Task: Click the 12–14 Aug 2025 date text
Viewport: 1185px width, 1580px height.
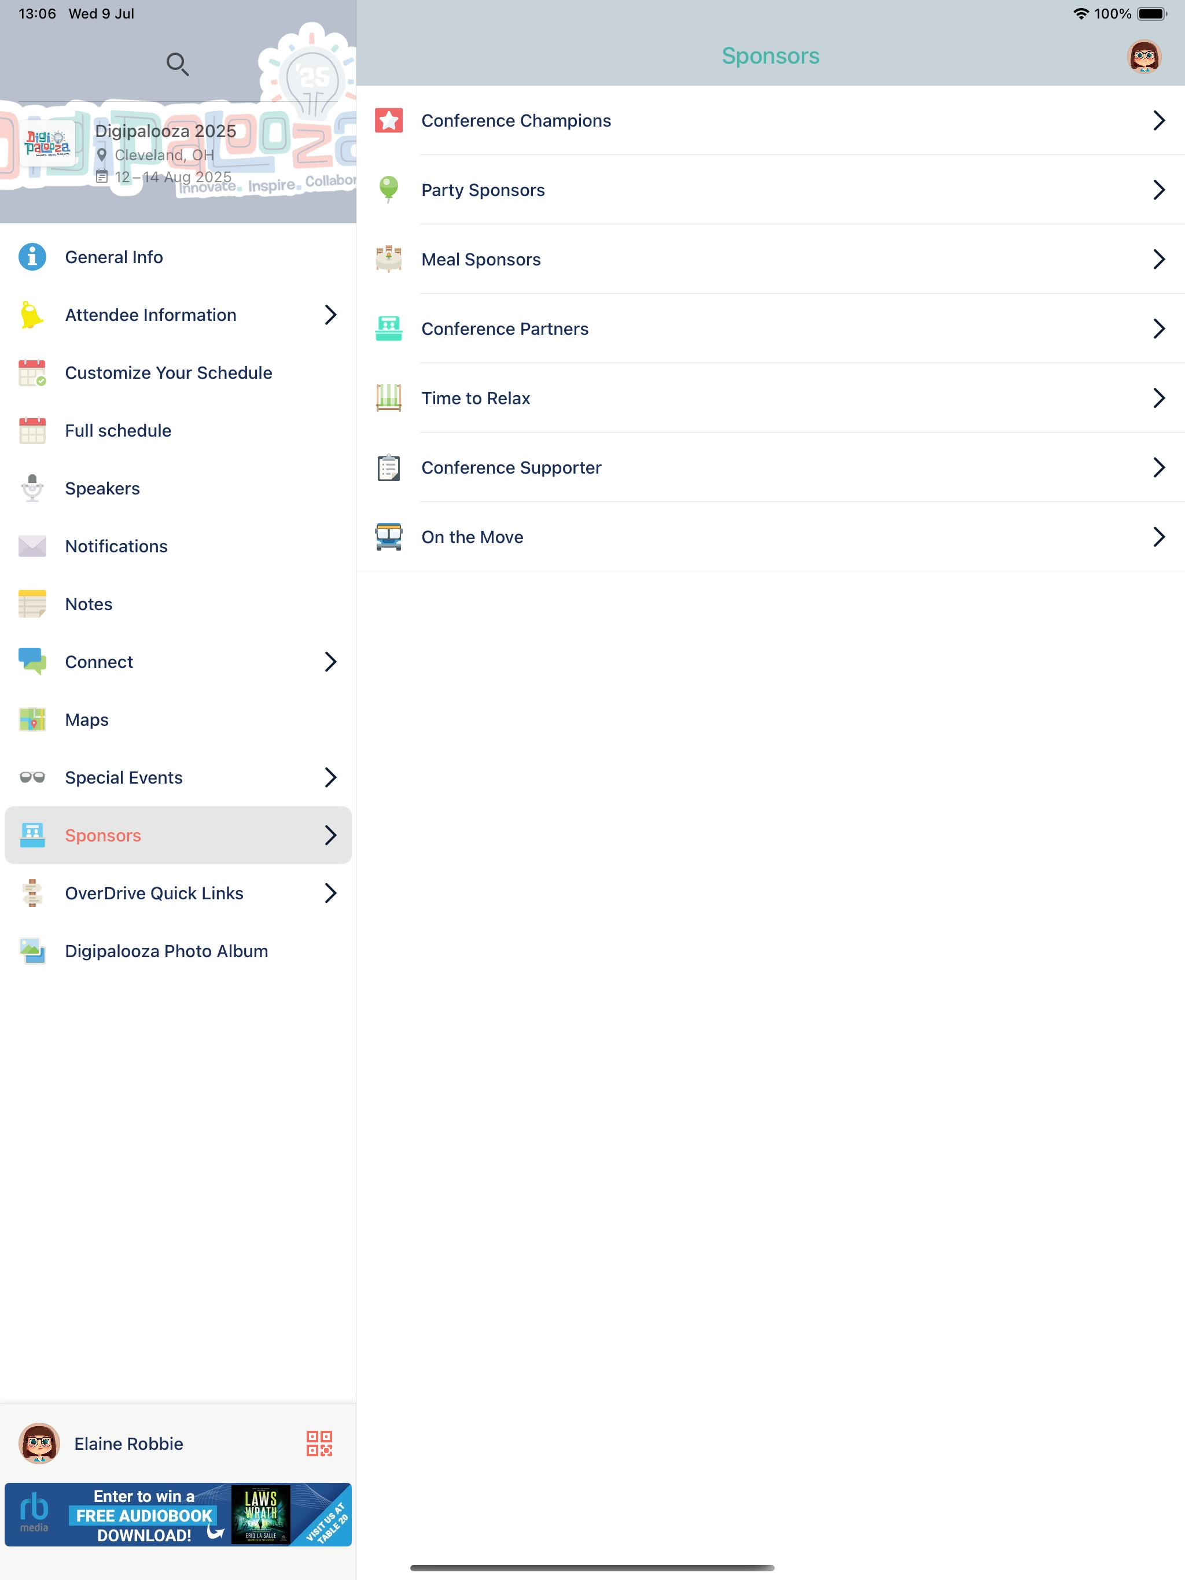Action: pos(173,177)
